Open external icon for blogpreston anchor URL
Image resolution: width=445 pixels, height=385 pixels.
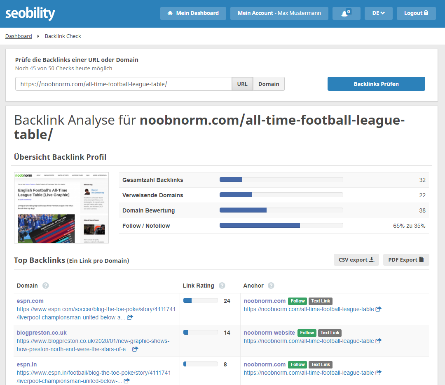(x=379, y=341)
